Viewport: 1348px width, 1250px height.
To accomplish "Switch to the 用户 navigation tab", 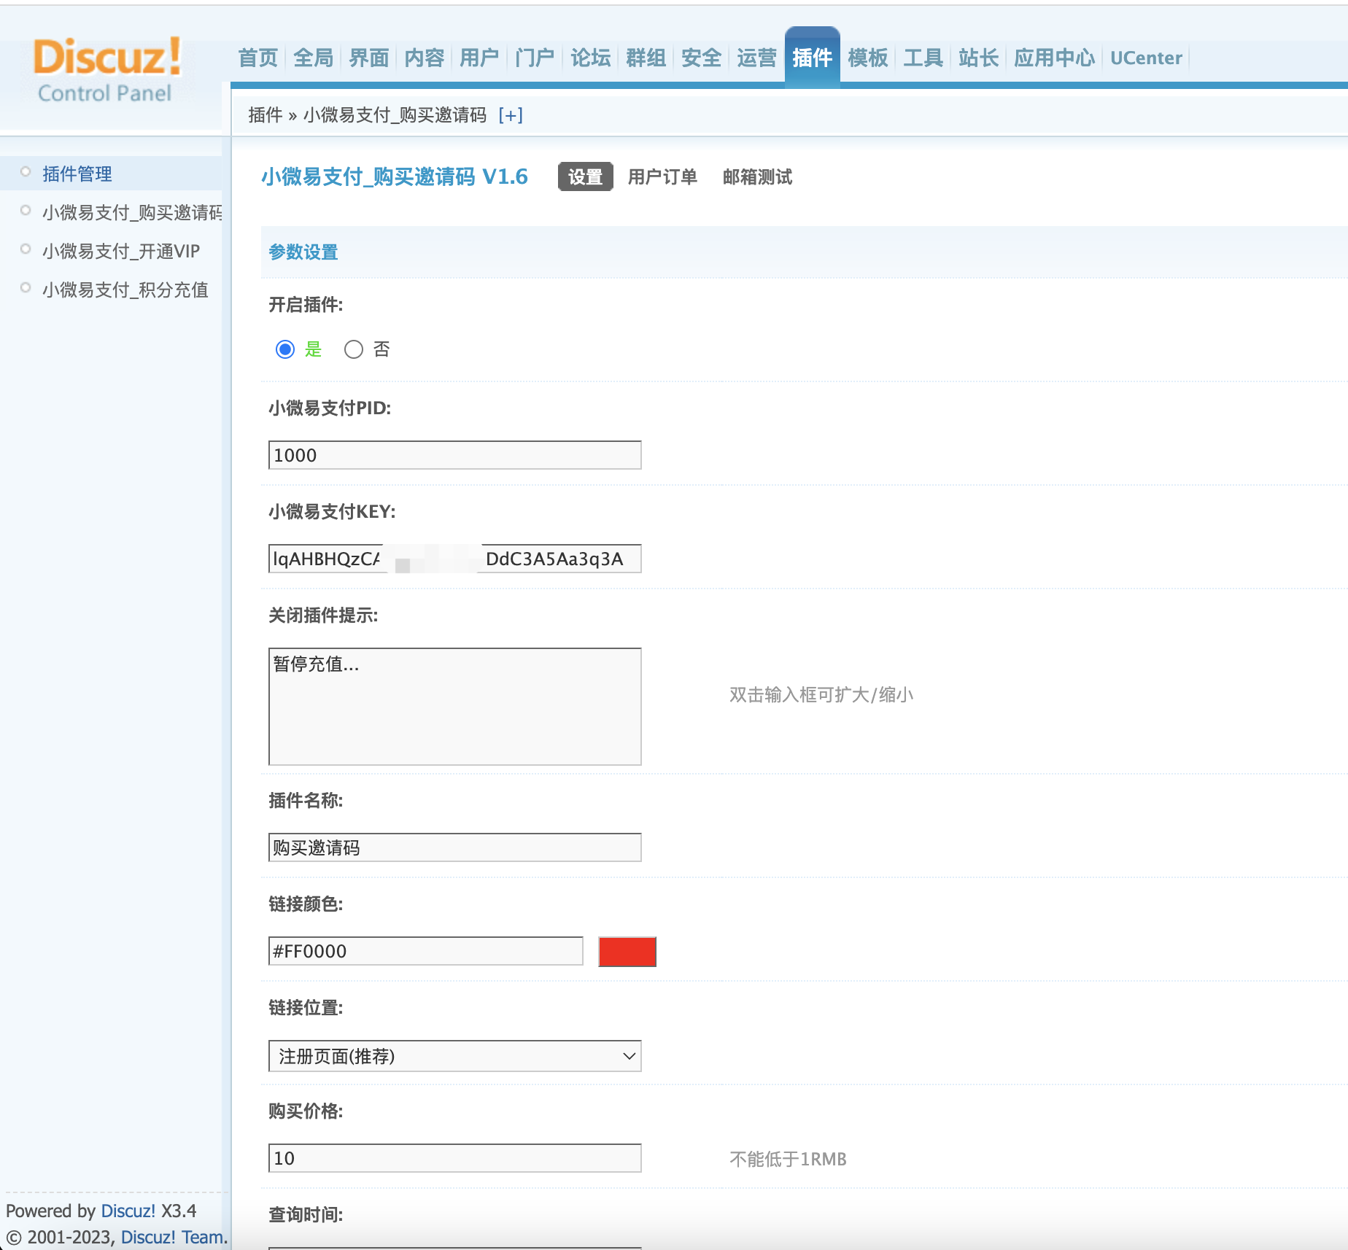I will point(479,58).
